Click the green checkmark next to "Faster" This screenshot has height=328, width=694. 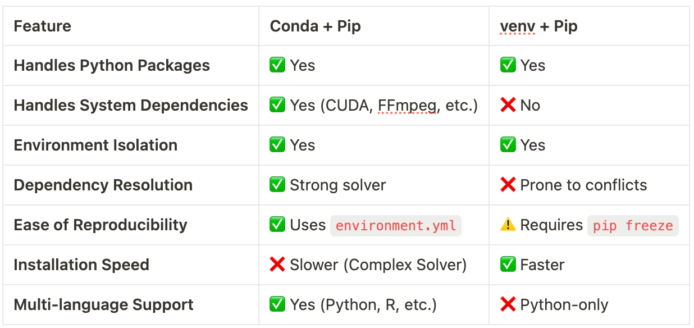[508, 265]
